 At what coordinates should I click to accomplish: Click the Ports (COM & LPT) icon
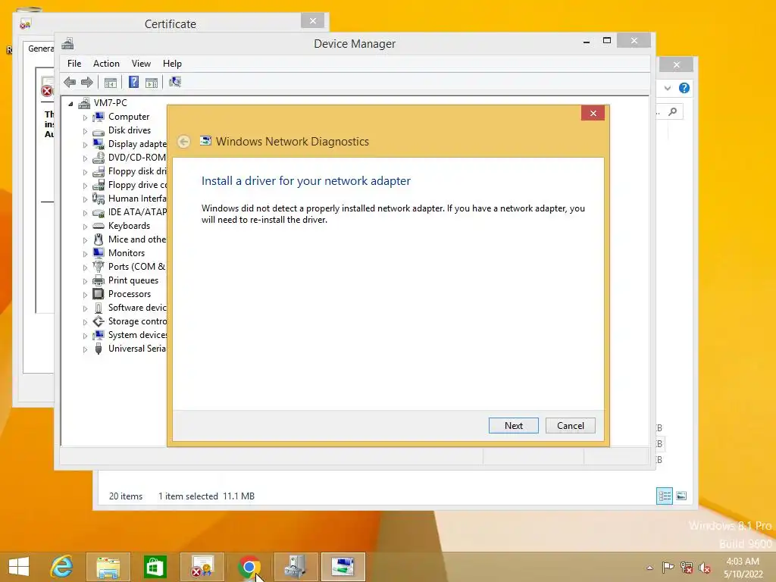click(99, 267)
